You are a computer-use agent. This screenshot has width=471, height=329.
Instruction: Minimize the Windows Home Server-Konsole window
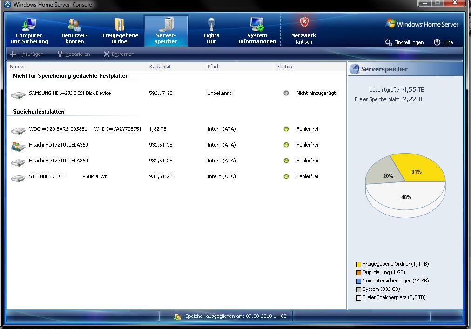425,3
